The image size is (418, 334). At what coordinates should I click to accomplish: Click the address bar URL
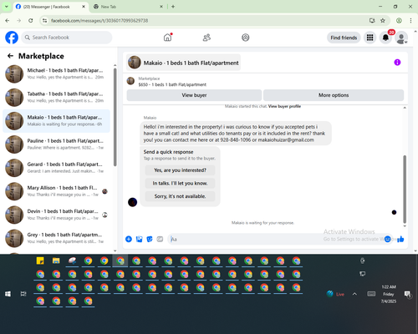99,21
